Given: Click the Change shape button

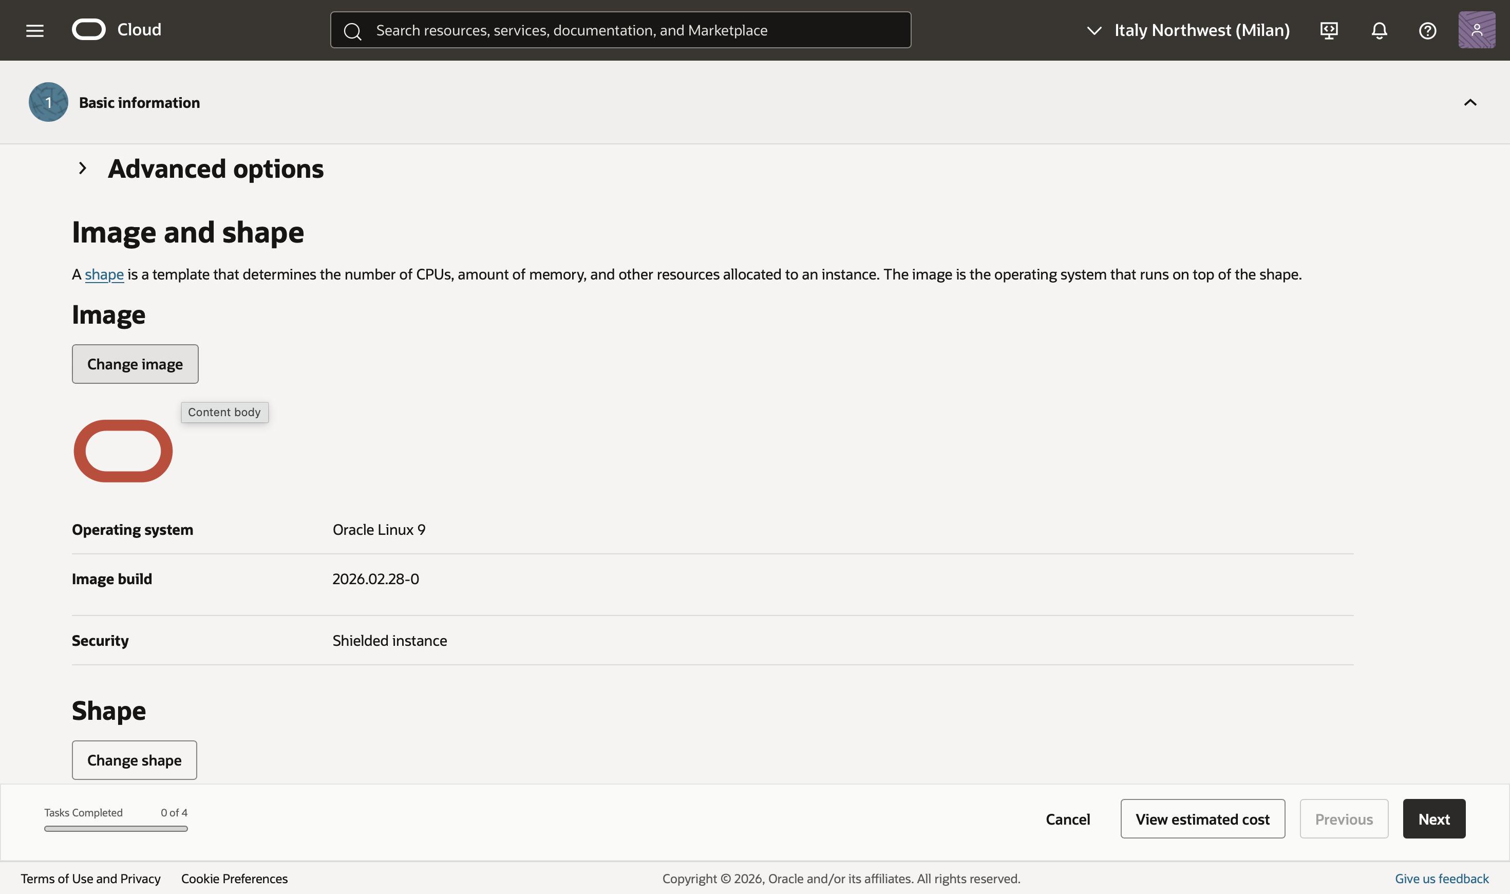Looking at the screenshot, I should click(x=134, y=760).
